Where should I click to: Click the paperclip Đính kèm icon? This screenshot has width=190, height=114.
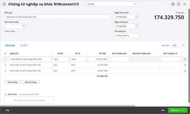[x=6, y=94]
